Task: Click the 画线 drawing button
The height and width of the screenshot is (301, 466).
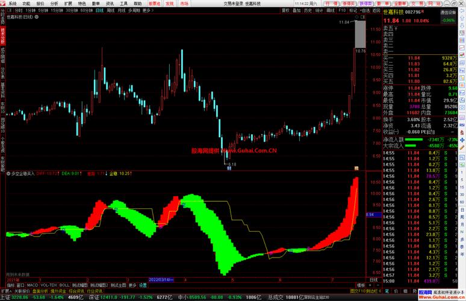Action: [x=331, y=10]
